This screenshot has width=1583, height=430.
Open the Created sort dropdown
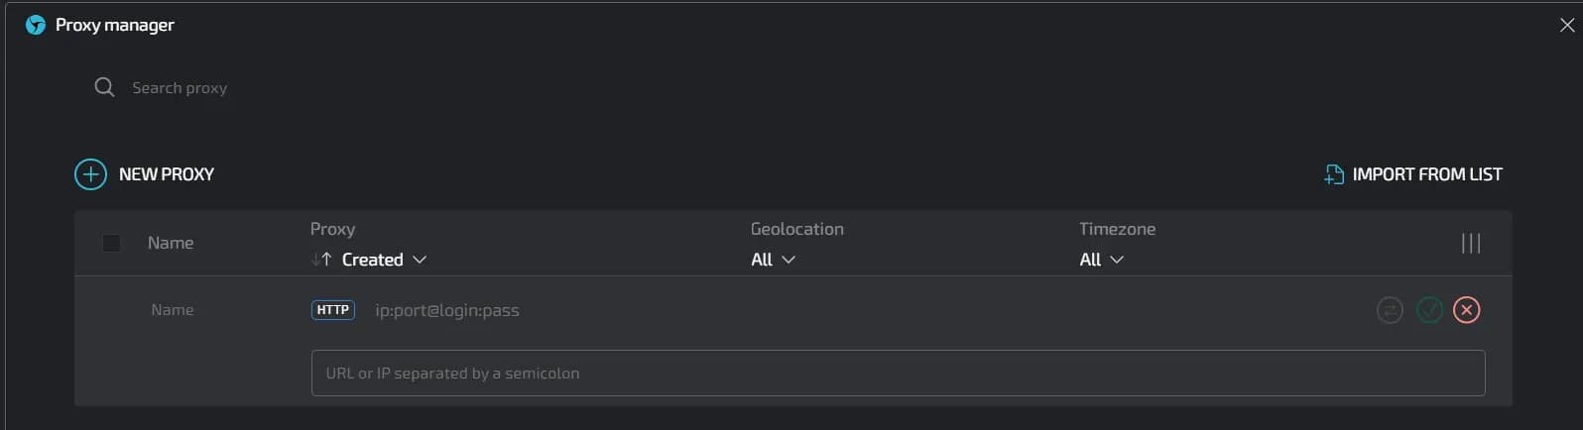click(385, 260)
